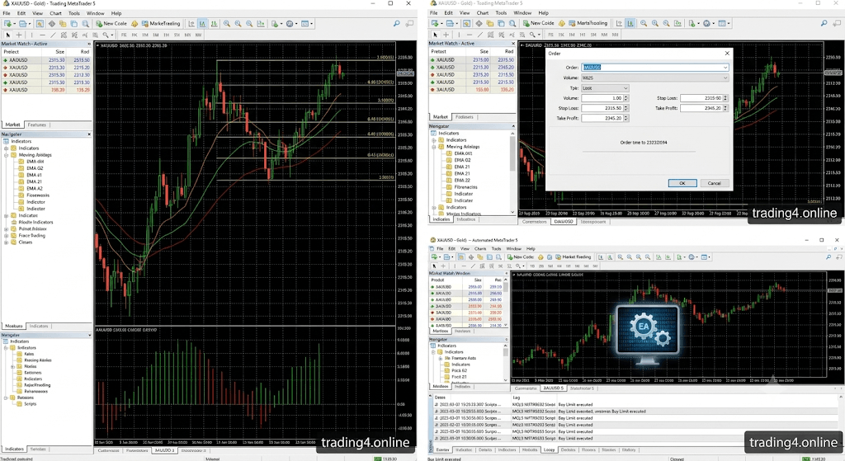Image resolution: width=845 pixels, height=461 pixels.
Task: Toggle the highlighted Market Watch toolbar icon, left window
Action: point(40,24)
